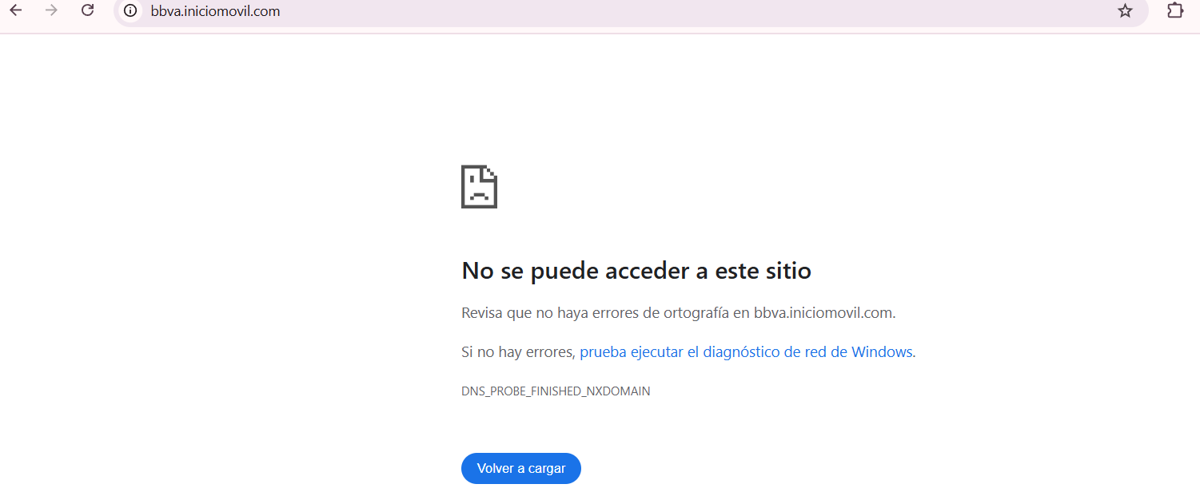Click the 'Si no hay errores,' text

tap(518, 352)
